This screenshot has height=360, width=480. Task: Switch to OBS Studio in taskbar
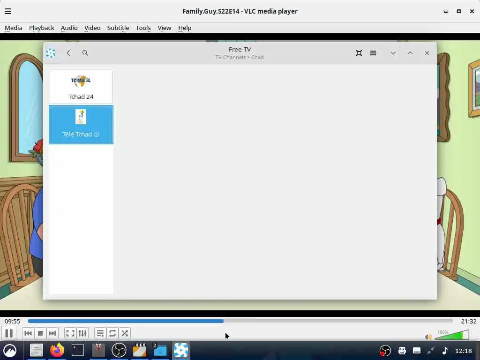pyautogui.click(x=119, y=350)
